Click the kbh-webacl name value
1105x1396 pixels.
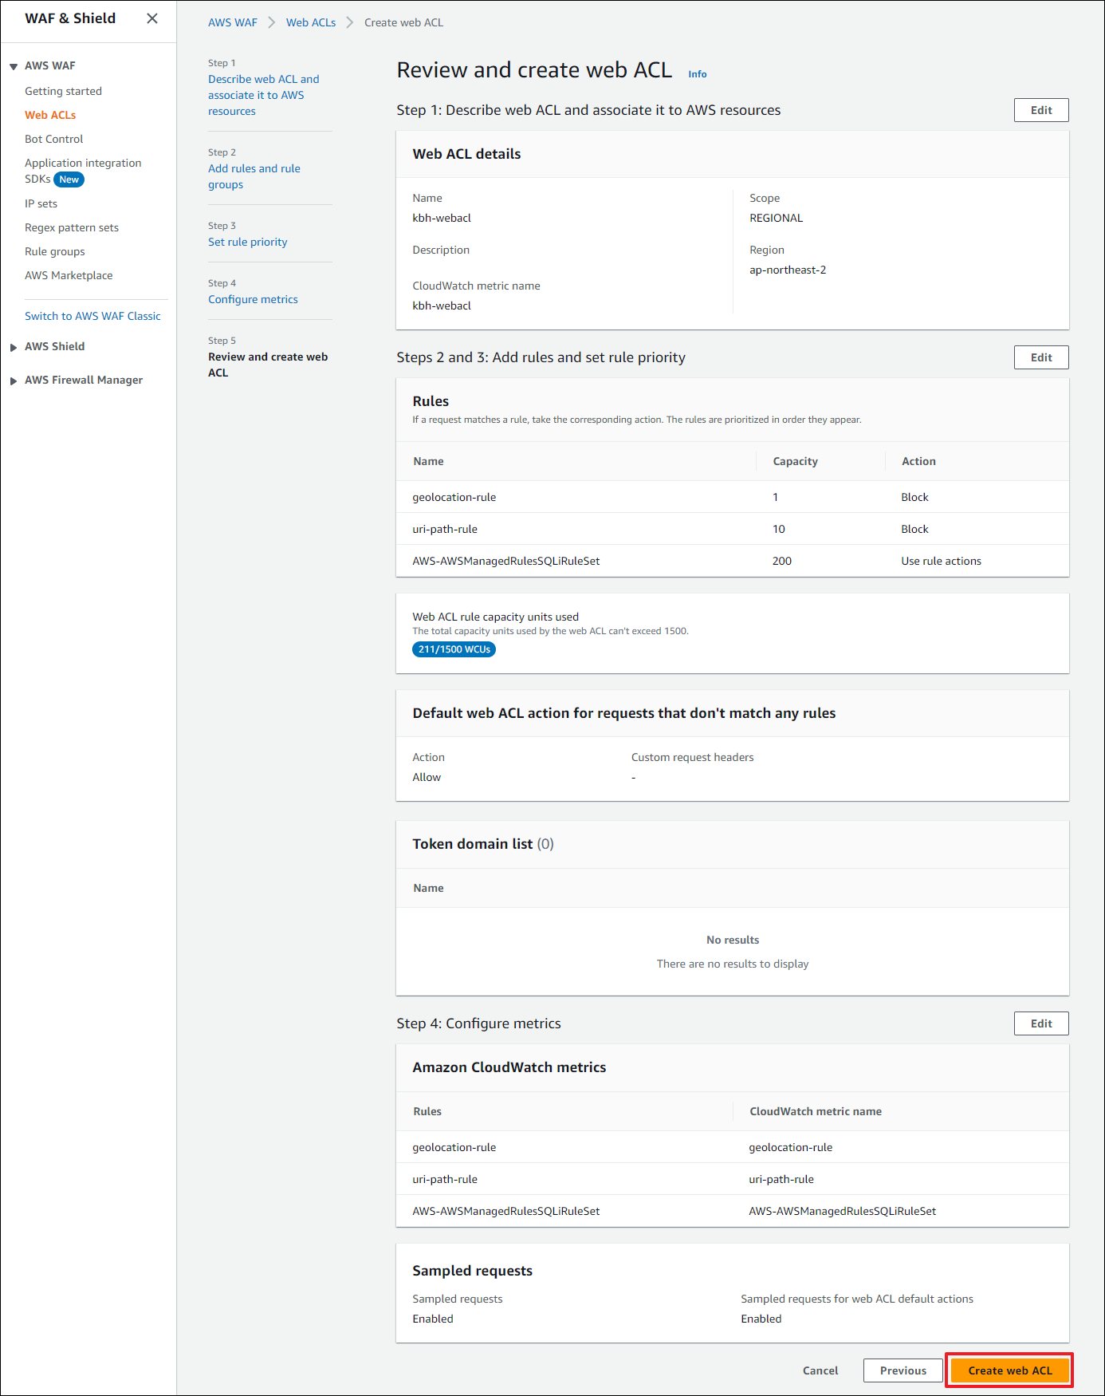[442, 218]
